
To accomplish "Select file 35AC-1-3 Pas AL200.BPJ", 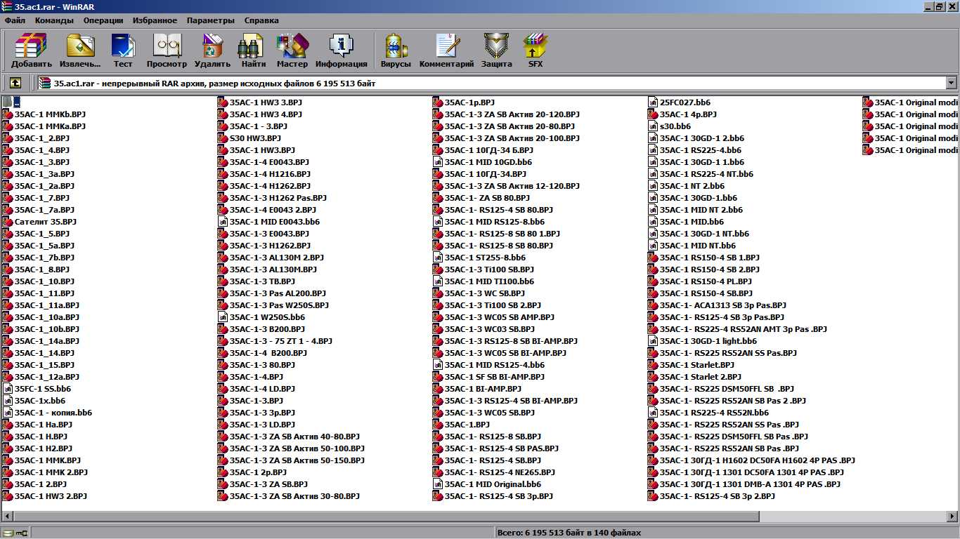I will point(278,293).
